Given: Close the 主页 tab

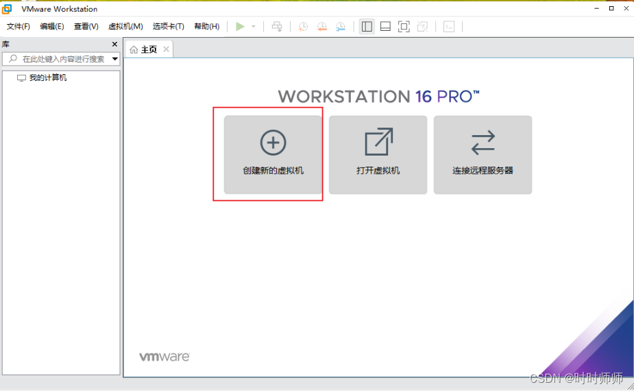Looking at the screenshot, I should 166,49.
